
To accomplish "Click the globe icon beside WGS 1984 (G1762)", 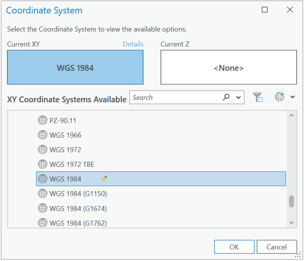I will pos(43,223).
